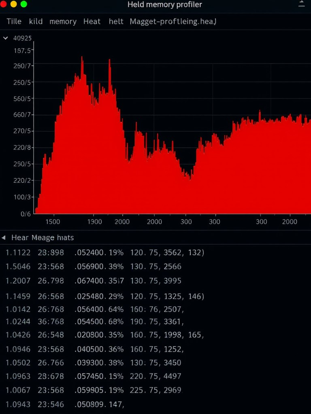Select row starting with 1.0946

click(95, 349)
